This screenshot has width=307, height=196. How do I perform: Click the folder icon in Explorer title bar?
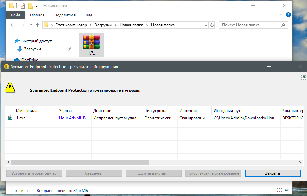pyautogui.click(x=11, y=6)
